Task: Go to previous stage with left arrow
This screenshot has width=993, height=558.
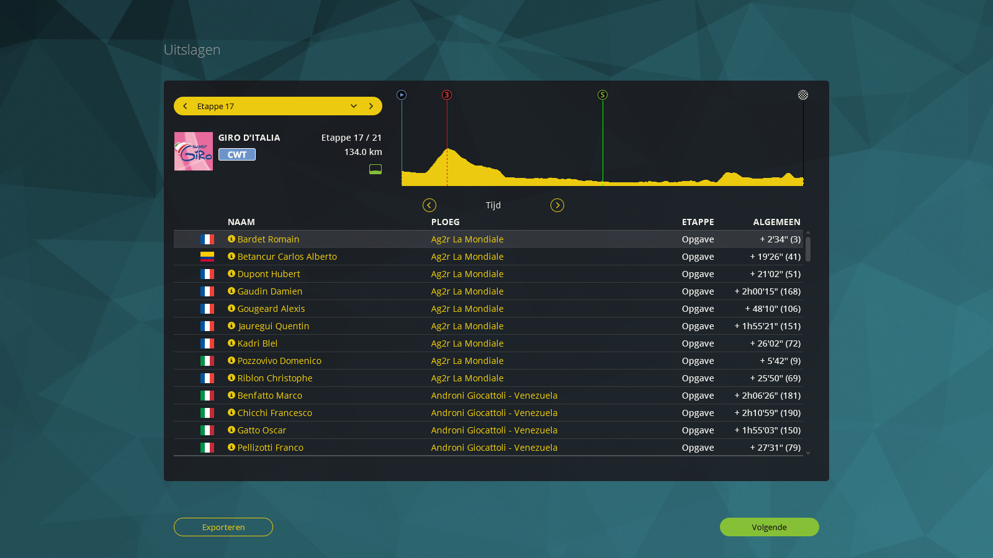Action: click(185, 106)
